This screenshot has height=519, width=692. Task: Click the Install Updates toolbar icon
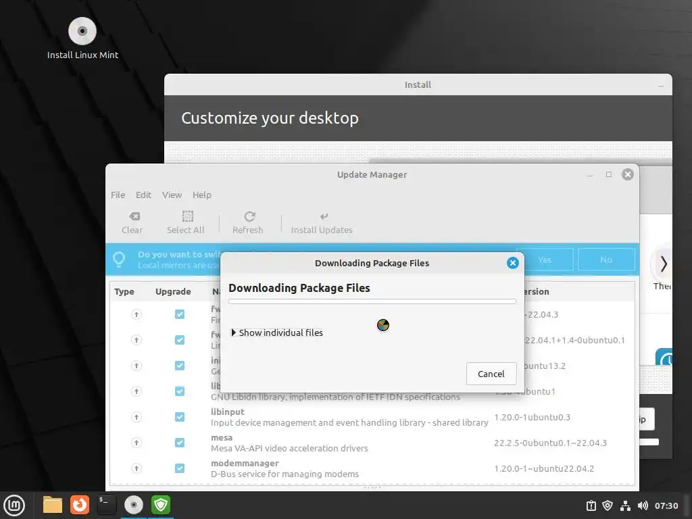coord(324,216)
